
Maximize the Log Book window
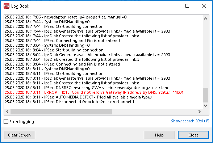tap(187, 6)
